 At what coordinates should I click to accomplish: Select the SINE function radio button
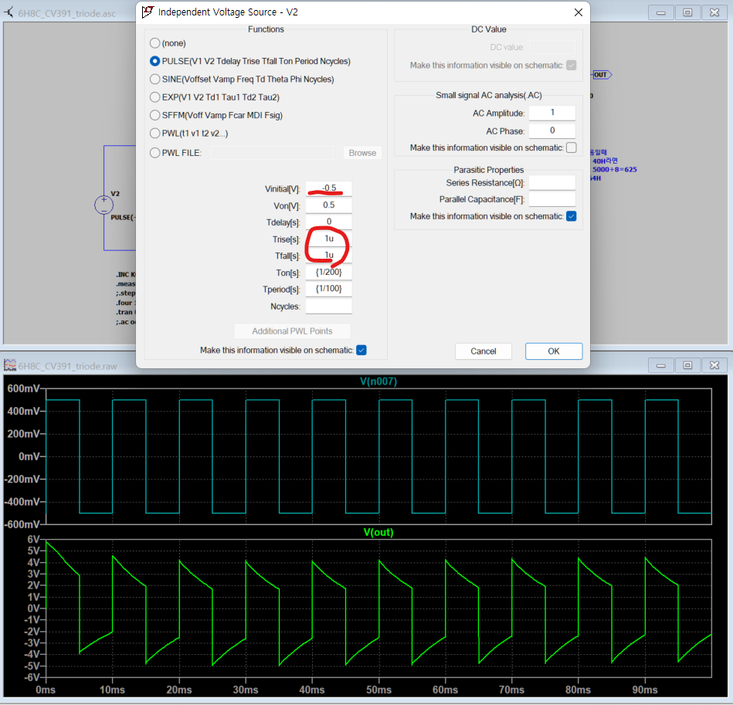point(156,80)
